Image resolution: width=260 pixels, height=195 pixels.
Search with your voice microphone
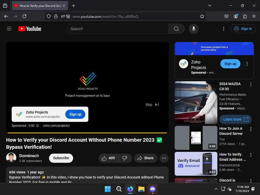pyautogui.click(x=193, y=29)
